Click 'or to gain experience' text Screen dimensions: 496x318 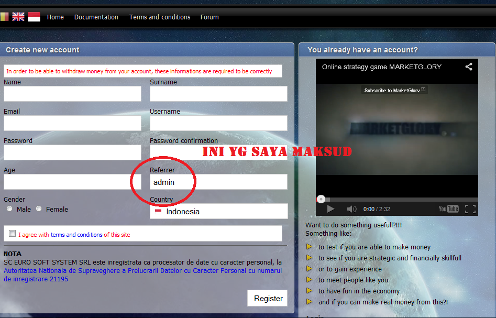pos(350,269)
